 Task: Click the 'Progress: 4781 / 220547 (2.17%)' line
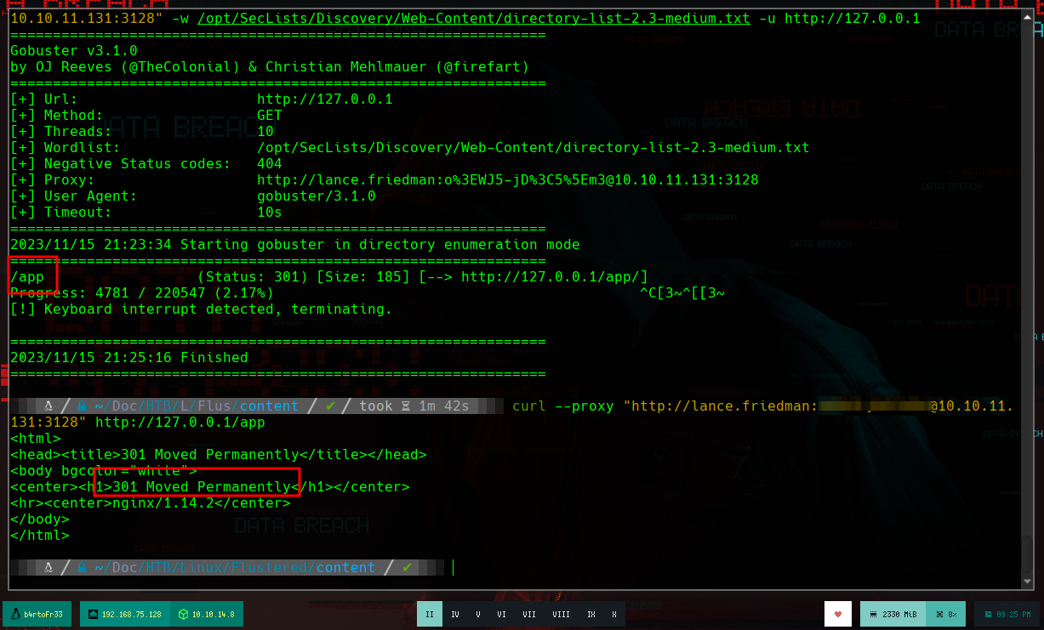pos(142,293)
